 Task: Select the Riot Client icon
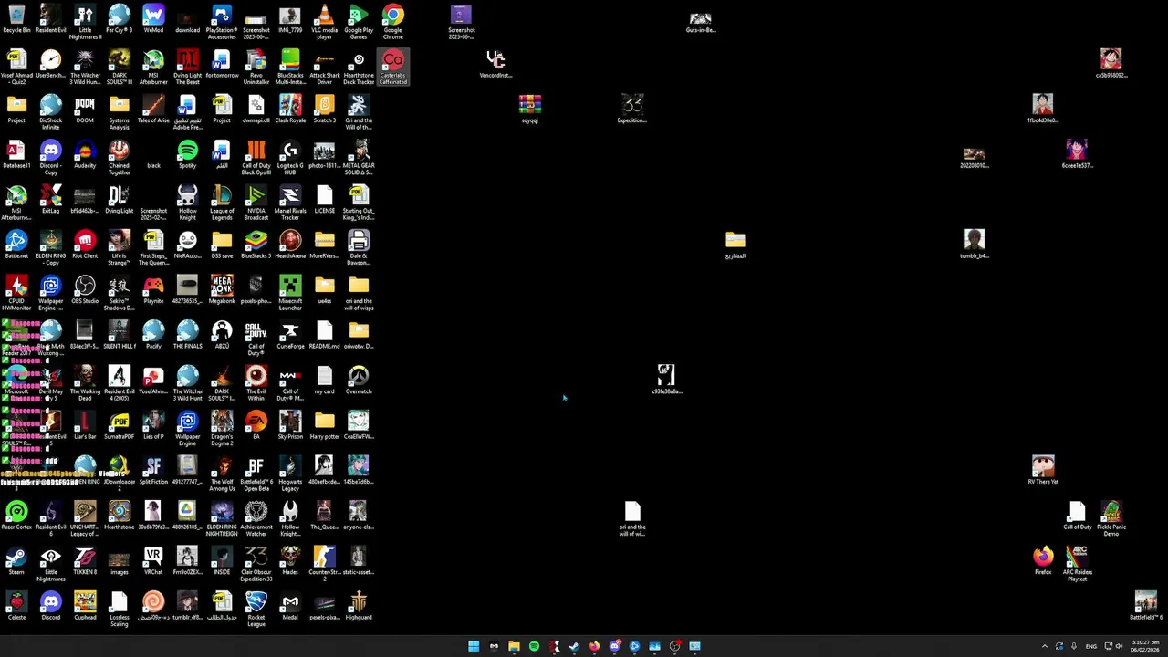(x=85, y=243)
